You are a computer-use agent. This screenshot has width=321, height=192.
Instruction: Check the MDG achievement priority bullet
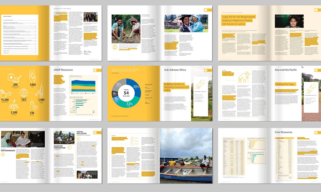199,94
